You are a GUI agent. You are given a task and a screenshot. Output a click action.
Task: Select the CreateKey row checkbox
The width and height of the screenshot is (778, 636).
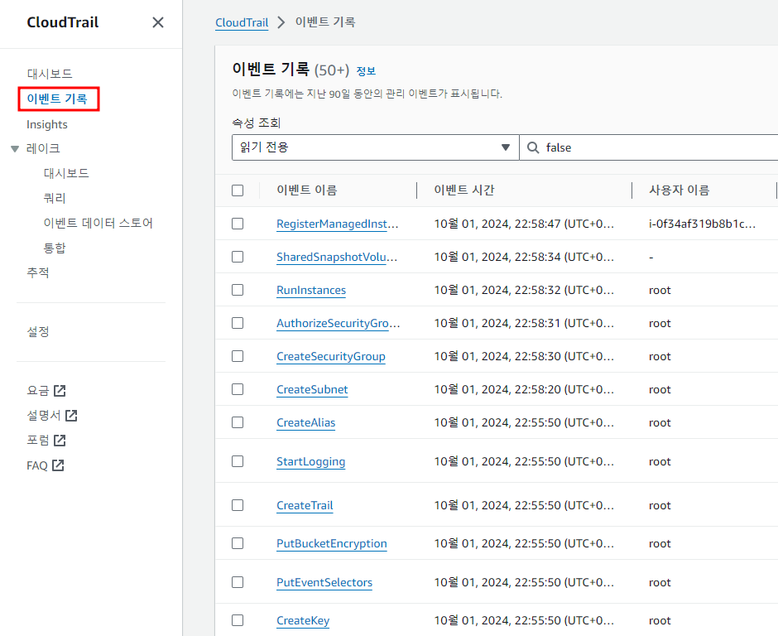[238, 620]
